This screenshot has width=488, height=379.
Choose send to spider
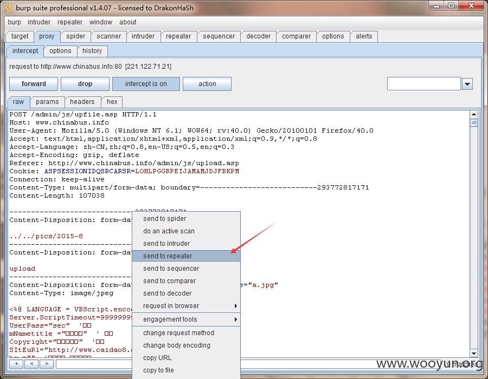pos(187,219)
